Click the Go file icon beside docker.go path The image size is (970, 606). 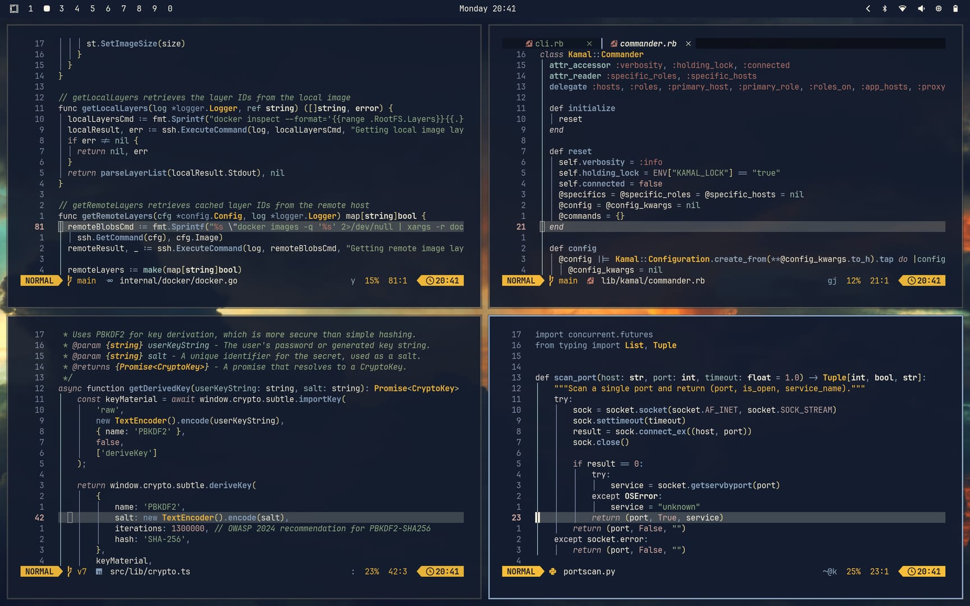(x=109, y=281)
